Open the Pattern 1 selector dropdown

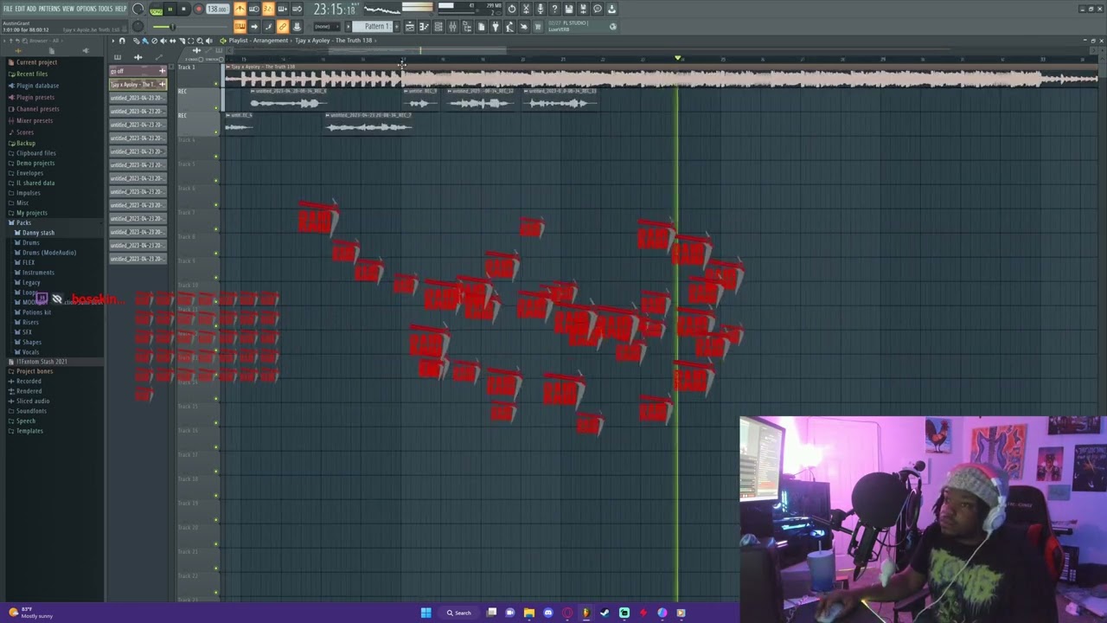(374, 26)
